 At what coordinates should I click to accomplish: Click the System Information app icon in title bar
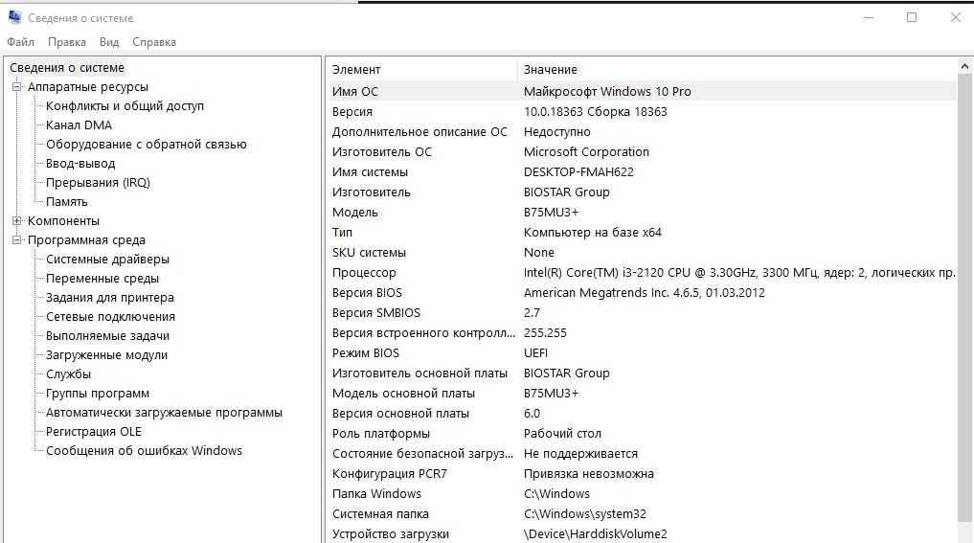14,17
